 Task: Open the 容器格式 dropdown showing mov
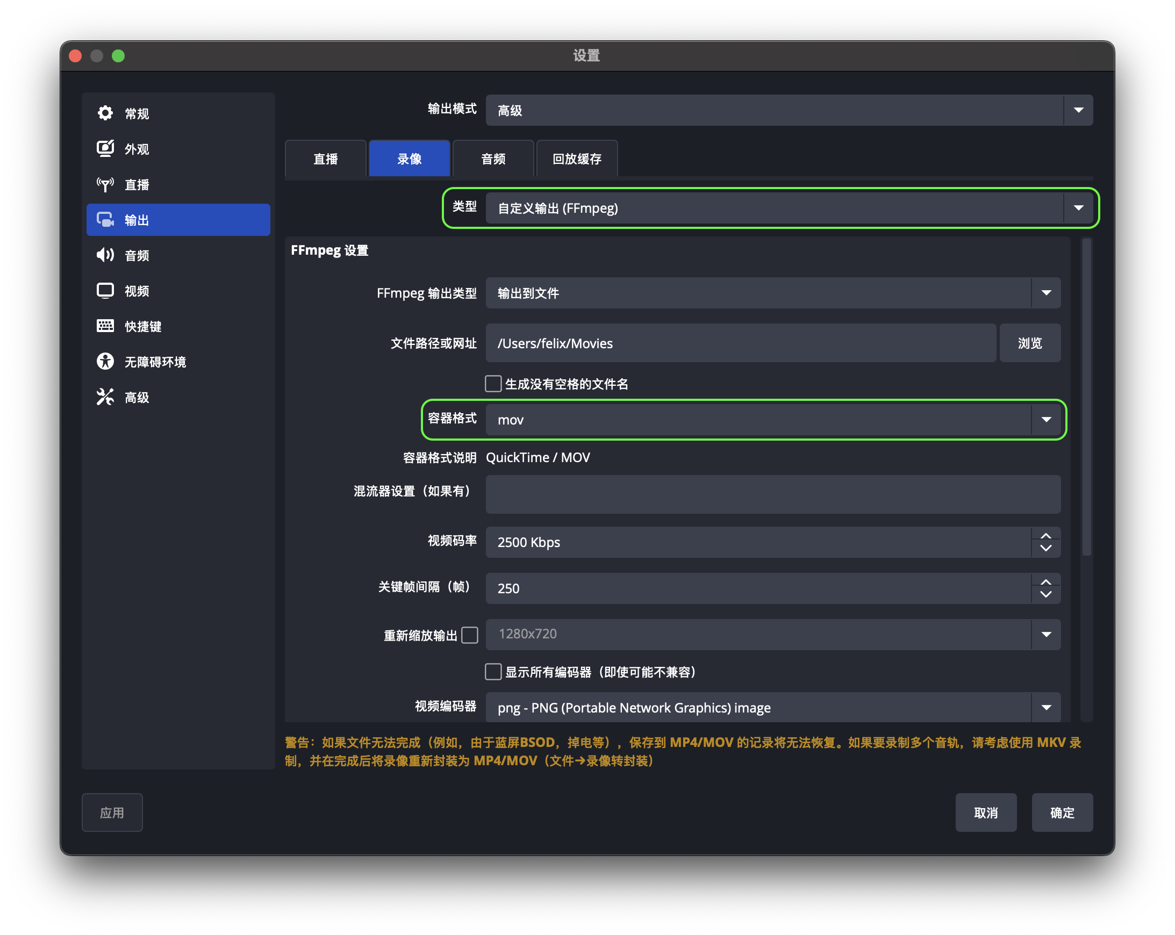773,419
